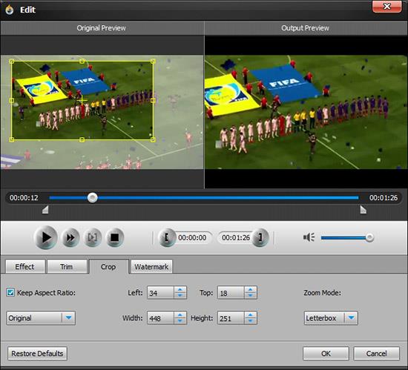
Task: Click the Height field showing 251
Action: [x=231, y=318]
